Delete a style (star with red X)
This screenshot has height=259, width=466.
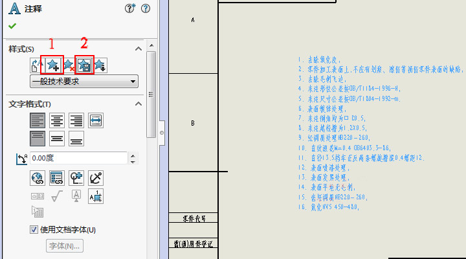pos(69,65)
